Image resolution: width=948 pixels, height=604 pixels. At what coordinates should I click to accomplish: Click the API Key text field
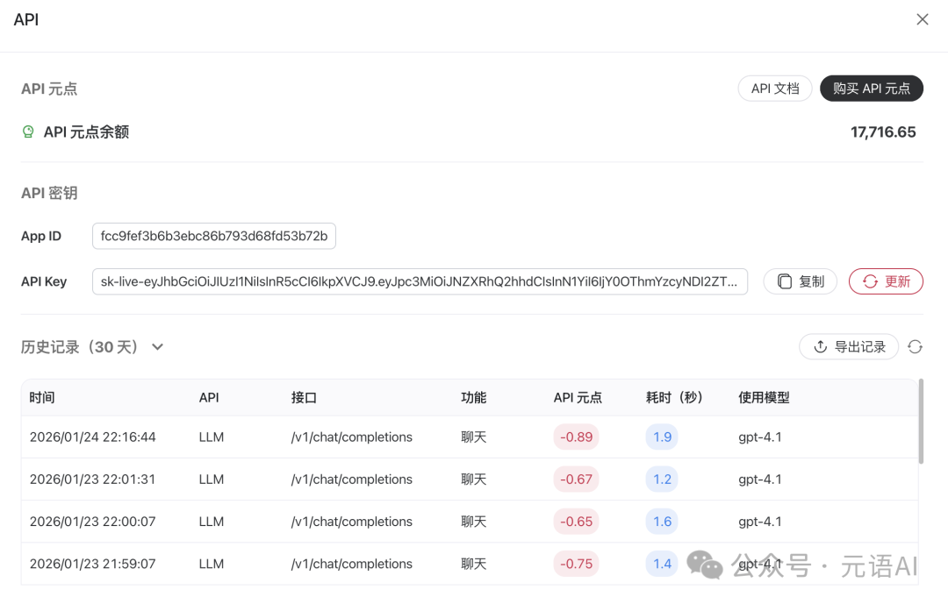420,281
